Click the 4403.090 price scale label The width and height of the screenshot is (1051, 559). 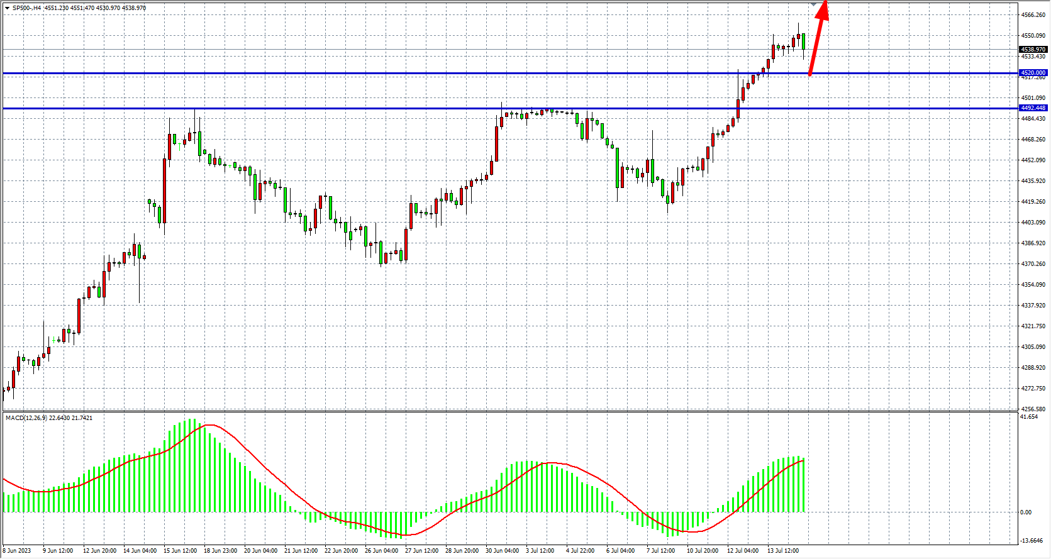coord(1033,223)
